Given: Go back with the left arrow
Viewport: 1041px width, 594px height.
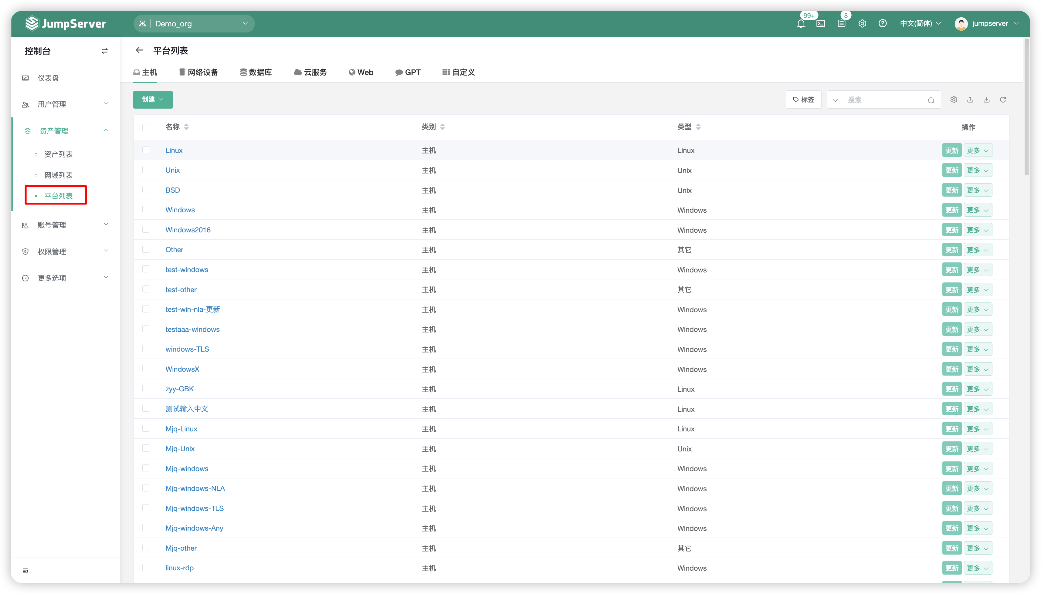Looking at the screenshot, I should click(139, 50).
